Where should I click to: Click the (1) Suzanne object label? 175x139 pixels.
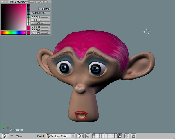17,130
